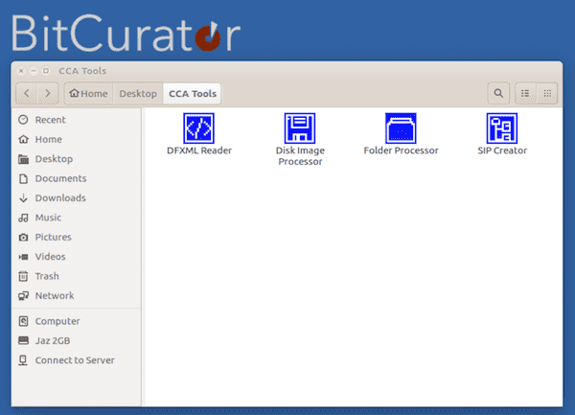Click the search magnifier icon
This screenshot has width=575, height=415.
point(498,93)
